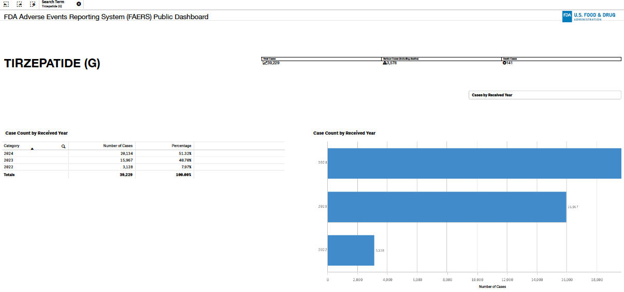Image resolution: width=624 pixels, height=292 pixels.
Task: Click the step forward selection icon
Action: (19, 4)
